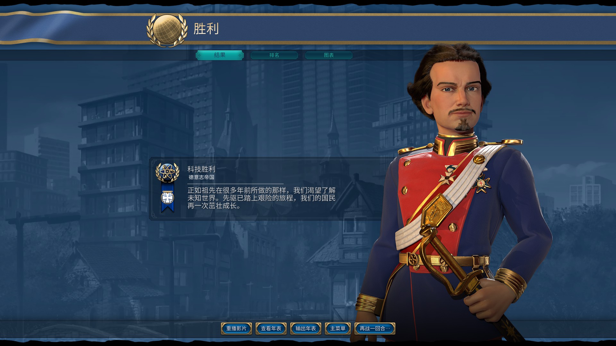Choose 再战一回合 to continue playing

point(375,328)
